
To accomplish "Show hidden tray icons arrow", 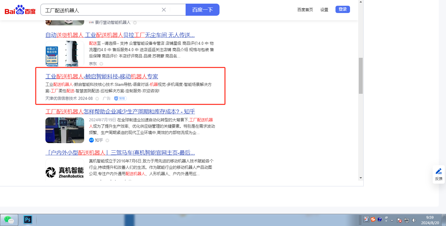I will tap(392, 220).
